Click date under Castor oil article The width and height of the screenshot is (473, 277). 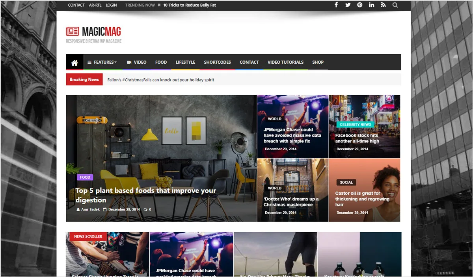click(352, 213)
